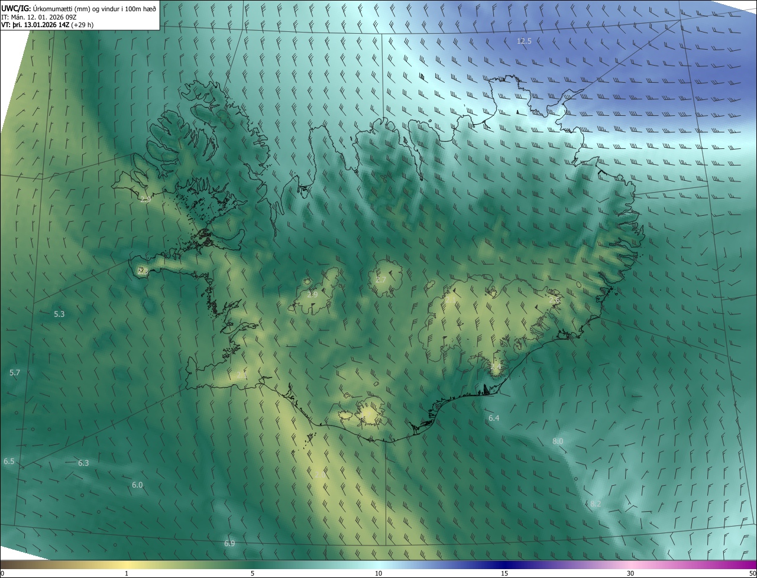The image size is (757, 578).
Task: Click the '30' tick on the colour scale
Action: point(630,573)
